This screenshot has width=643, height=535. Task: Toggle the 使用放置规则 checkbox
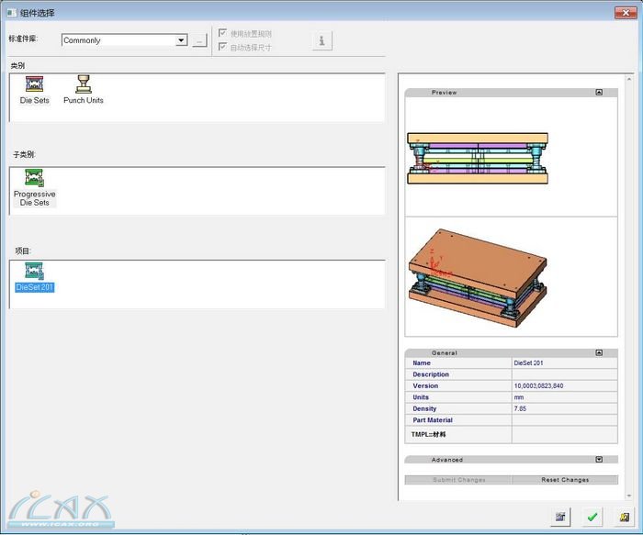click(x=222, y=33)
